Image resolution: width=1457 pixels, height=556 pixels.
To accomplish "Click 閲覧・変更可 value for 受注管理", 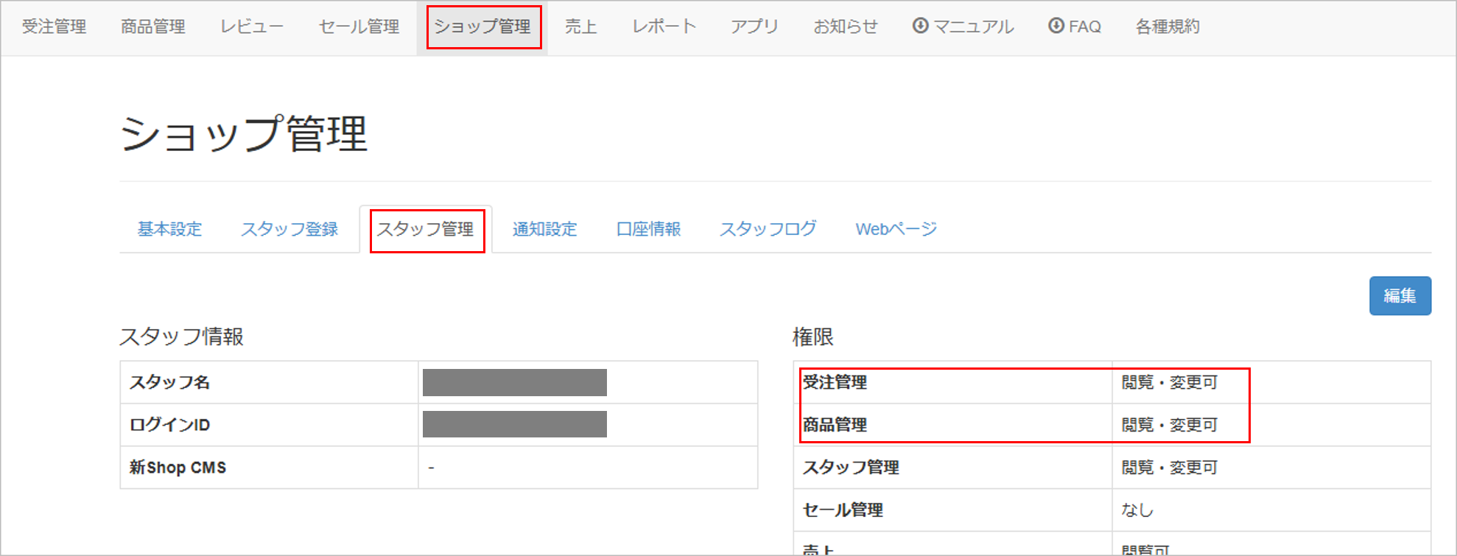I will (x=1170, y=382).
